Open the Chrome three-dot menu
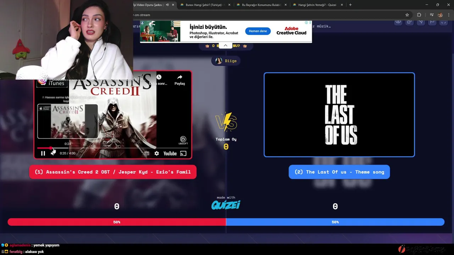 tap(449, 15)
